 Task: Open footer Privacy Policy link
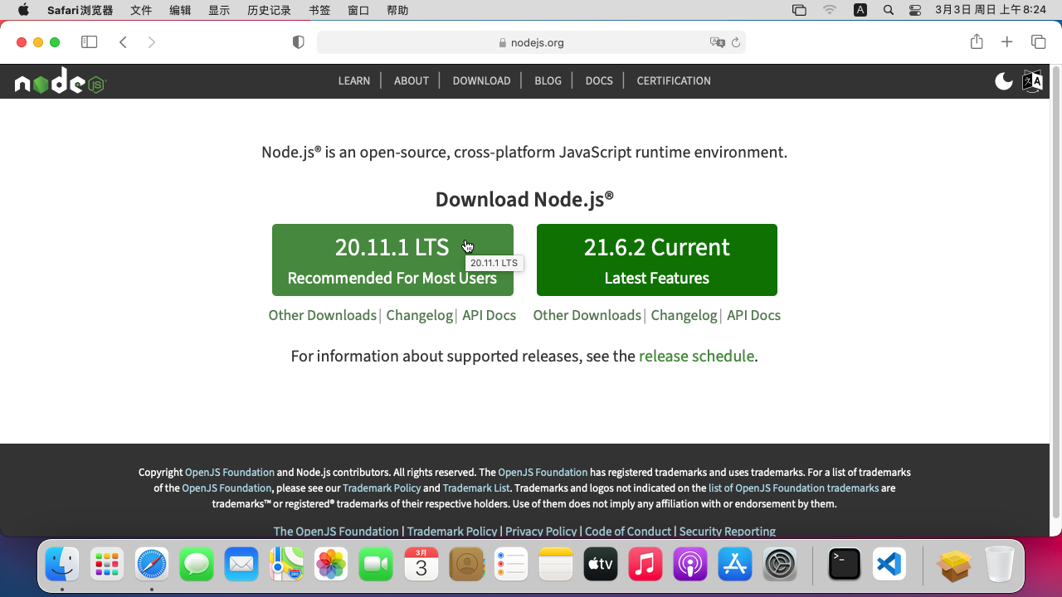pyautogui.click(x=541, y=531)
